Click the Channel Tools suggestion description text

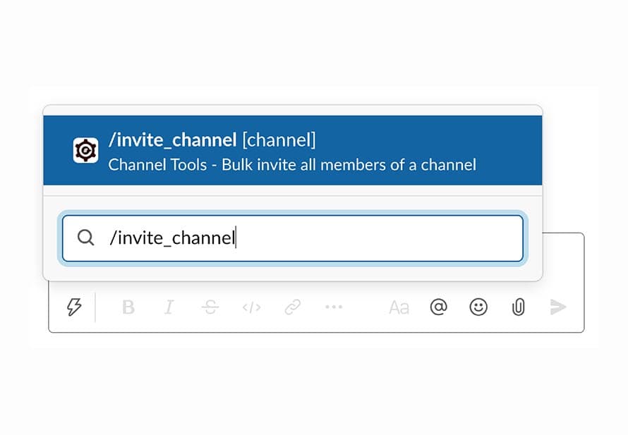click(293, 166)
